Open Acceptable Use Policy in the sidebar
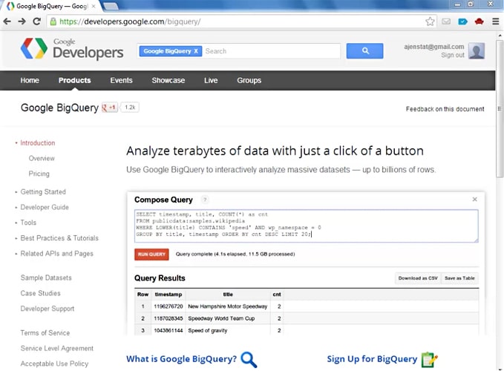Screen dimensions: 504x371 tap(54, 364)
